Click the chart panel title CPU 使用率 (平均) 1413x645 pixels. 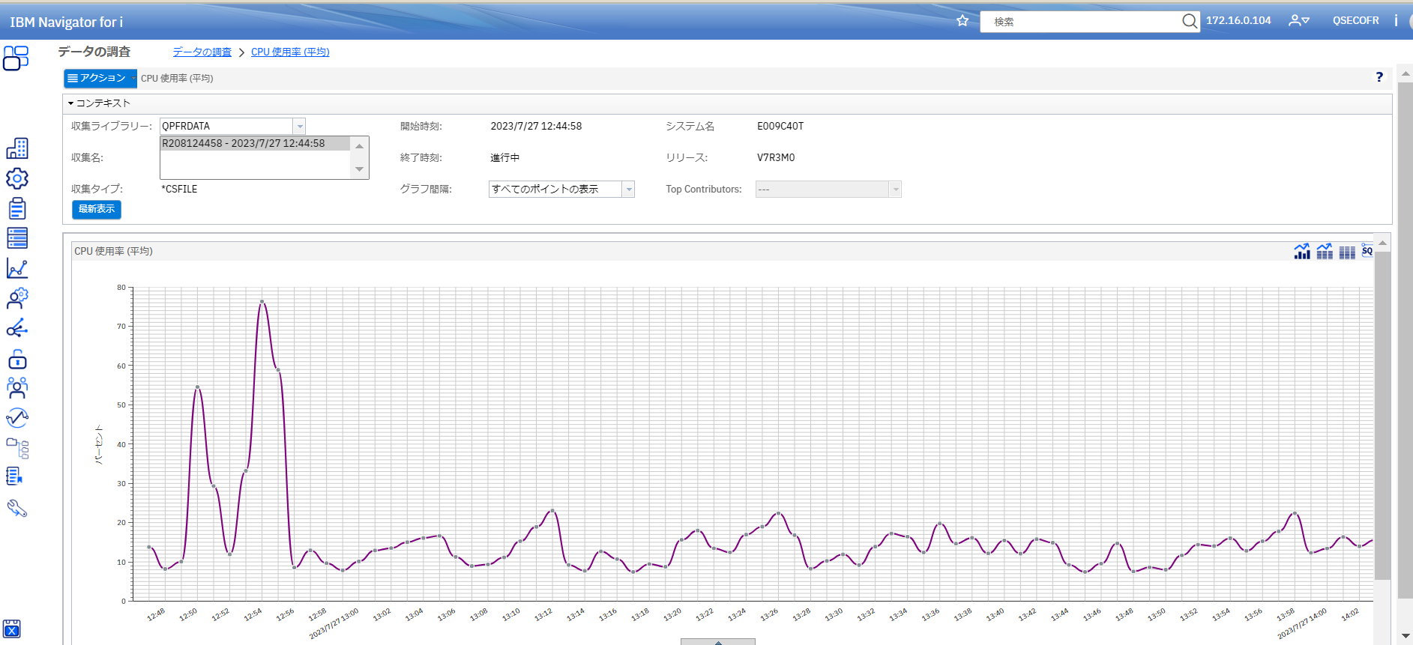click(113, 251)
